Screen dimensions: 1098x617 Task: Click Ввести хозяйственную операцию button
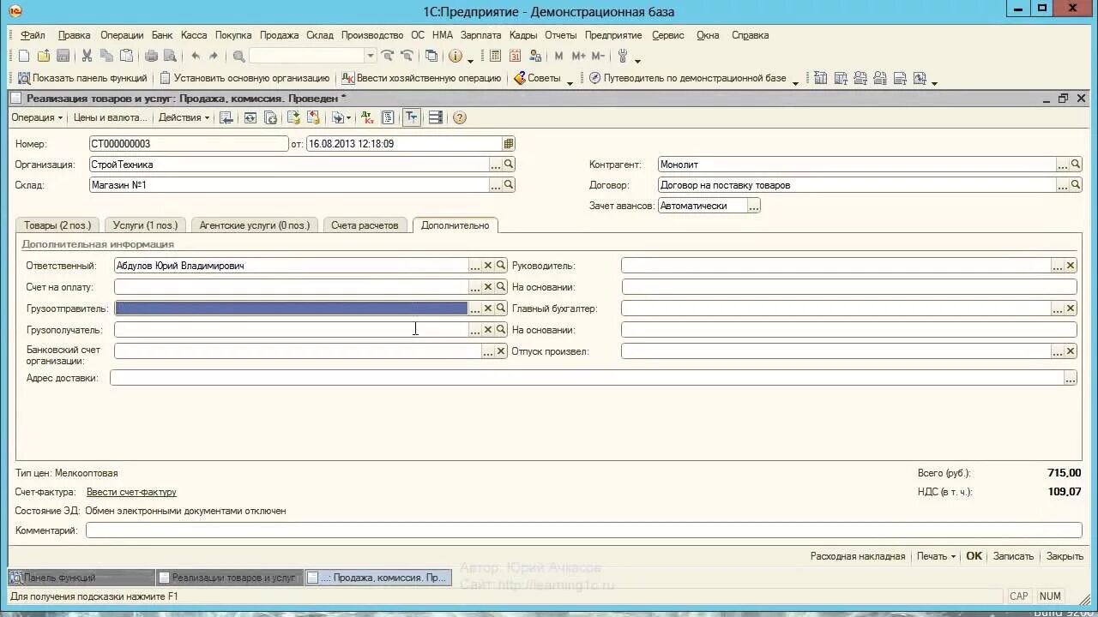pos(421,78)
